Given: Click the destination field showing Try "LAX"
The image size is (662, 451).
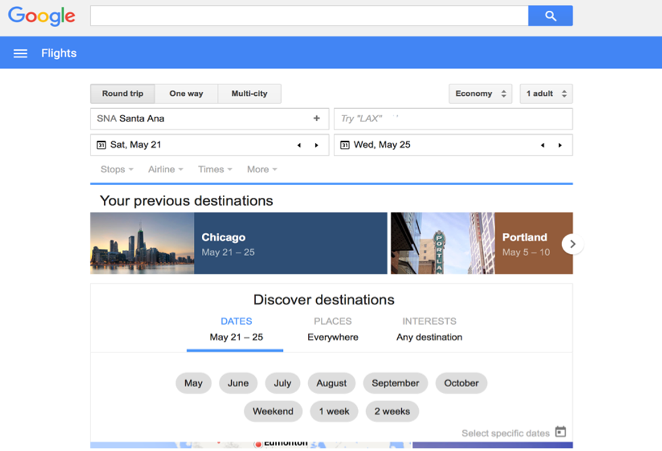Looking at the screenshot, I should pos(453,118).
